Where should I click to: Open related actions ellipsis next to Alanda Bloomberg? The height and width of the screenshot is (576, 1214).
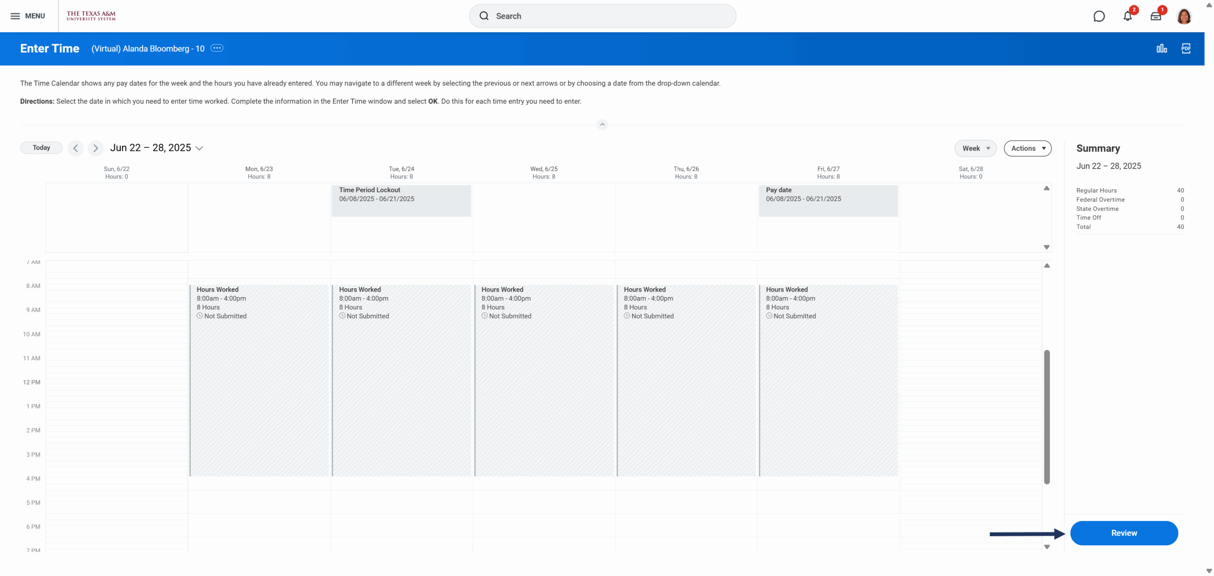coord(217,48)
